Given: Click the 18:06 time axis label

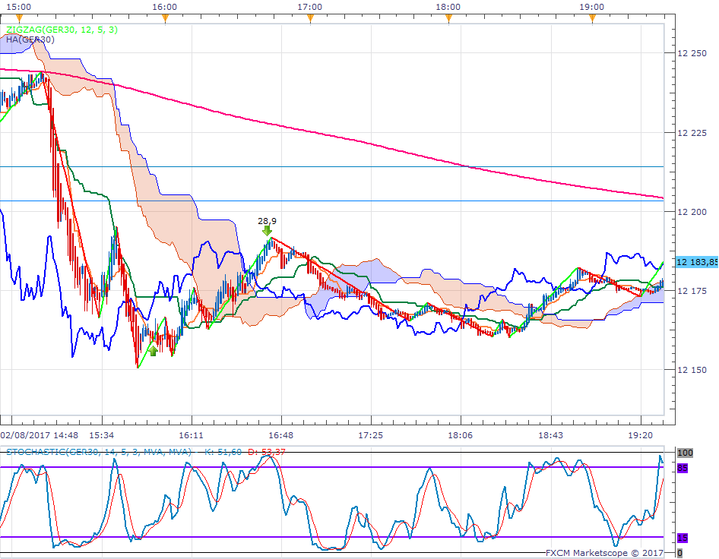Looking at the screenshot, I should pyautogui.click(x=460, y=435).
